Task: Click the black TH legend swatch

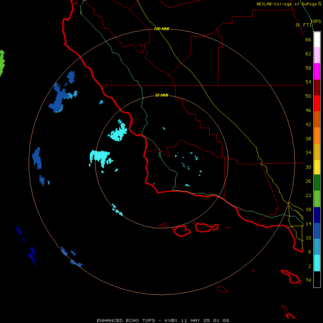Action: (x=317, y=279)
